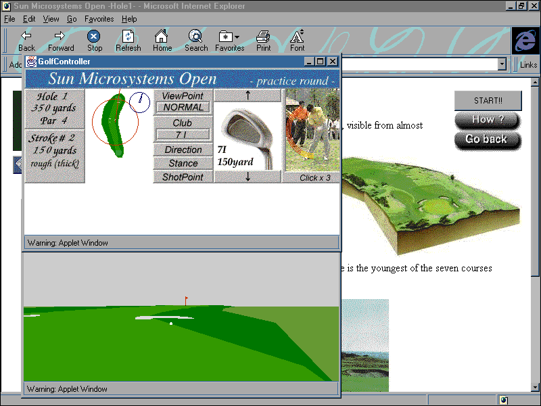Click the Go back button
The width and height of the screenshot is (541, 406).
pos(487,140)
